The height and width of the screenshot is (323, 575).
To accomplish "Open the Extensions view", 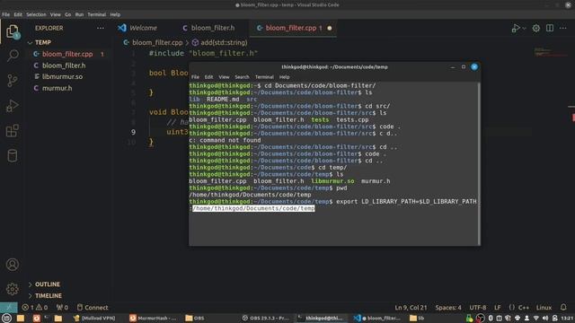I will point(13,130).
